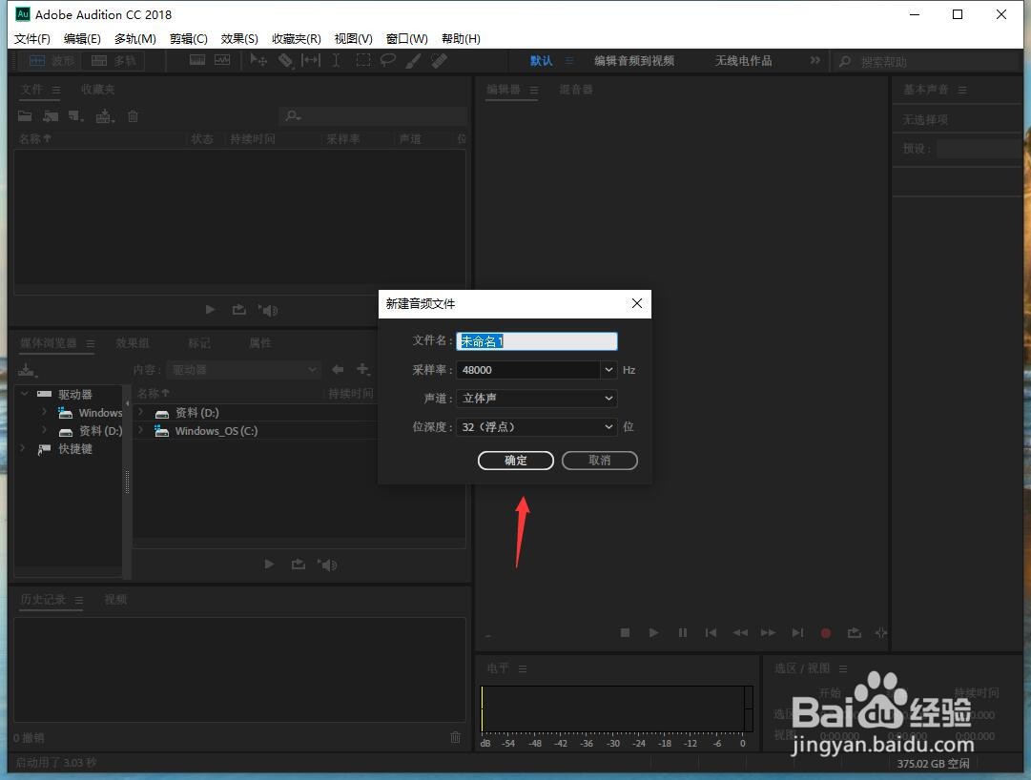The height and width of the screenshot is (780, 1031).
Task: Expand Windows_OS (C:) in content list
Action: pyautogui.click(x=141, y=430)
